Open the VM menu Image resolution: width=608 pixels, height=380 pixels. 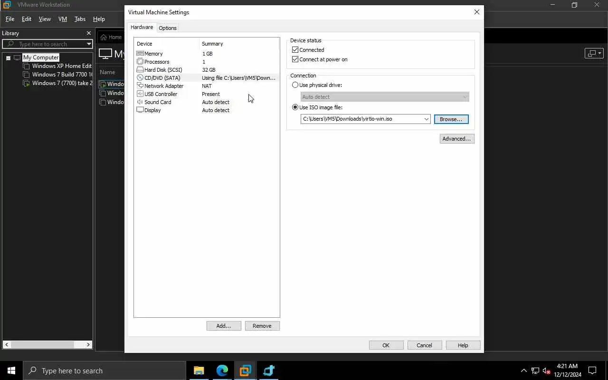(63, 19)
